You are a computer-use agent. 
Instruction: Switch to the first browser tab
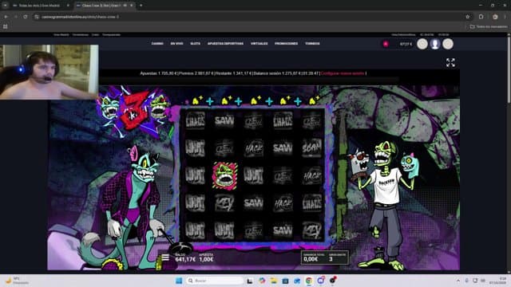[41, 6]
